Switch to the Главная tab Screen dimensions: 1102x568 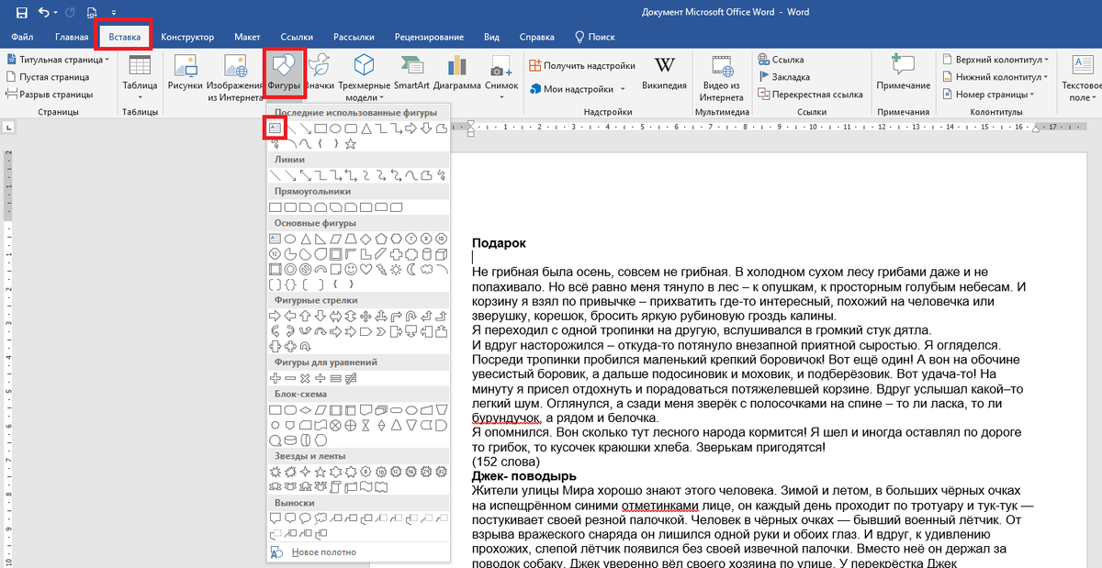click(x=72, y=37)
